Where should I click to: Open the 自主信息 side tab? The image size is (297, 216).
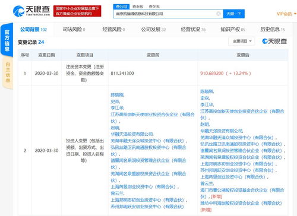click(x=8, y=72)
